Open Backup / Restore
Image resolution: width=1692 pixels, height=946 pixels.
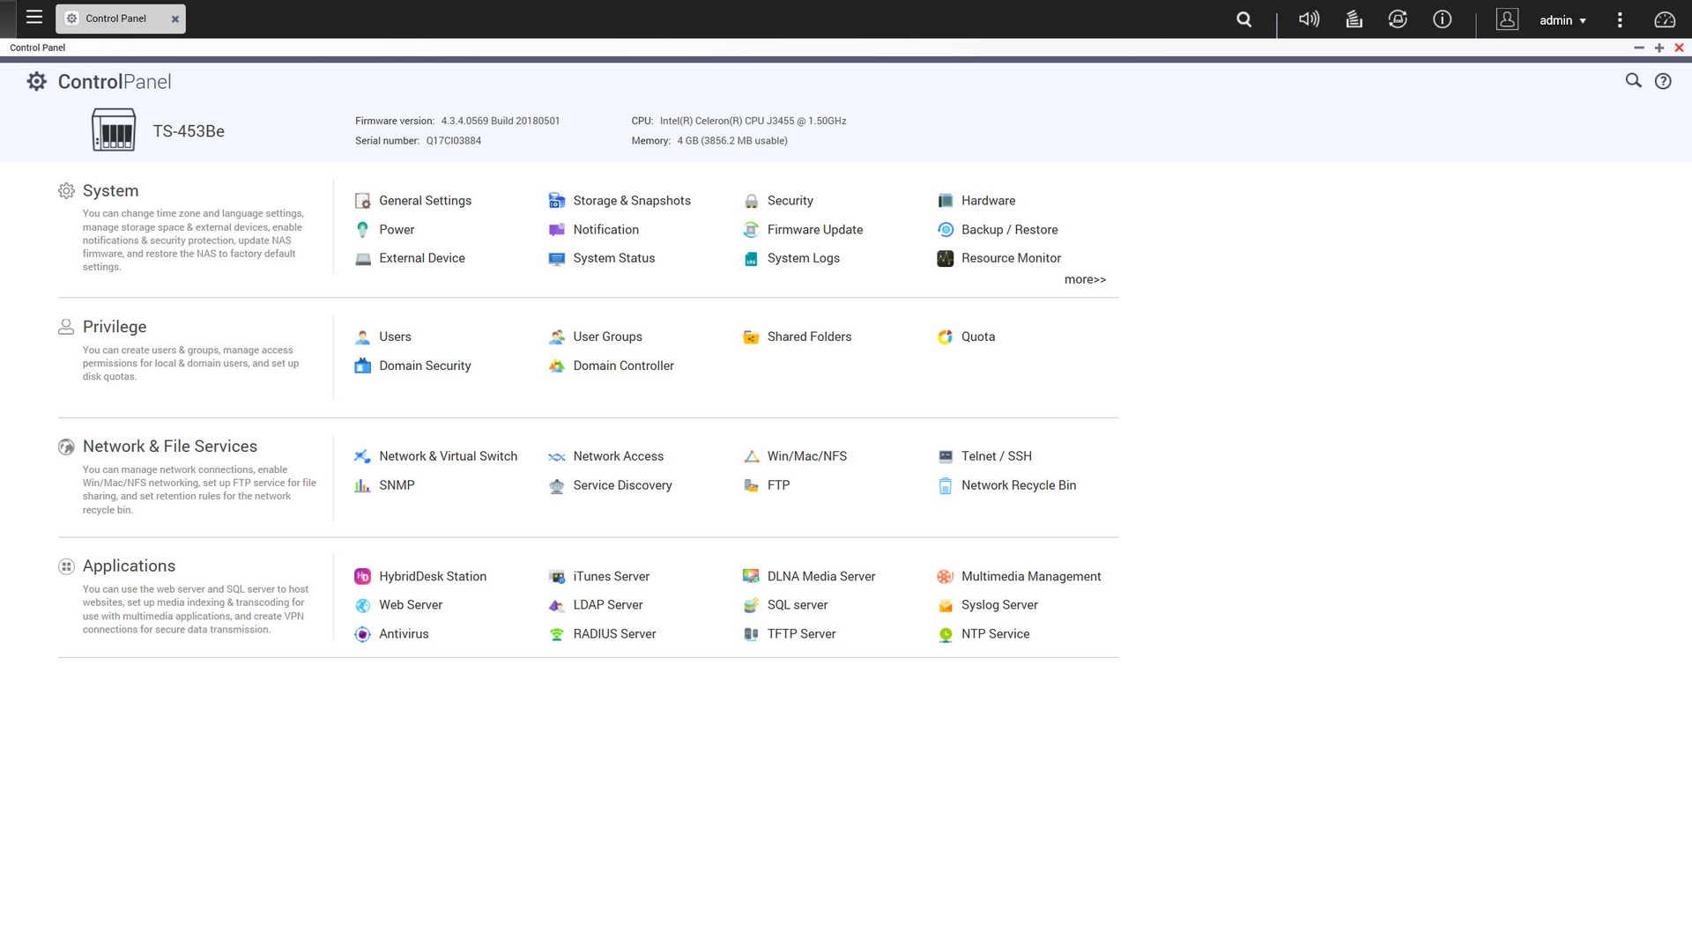(998, 230)
